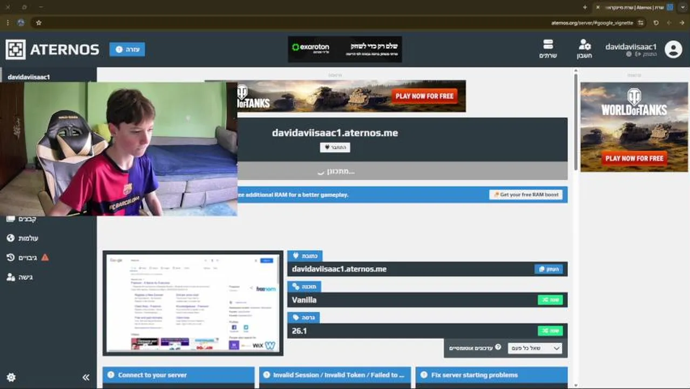Click the 26.1 version value text
690x389 pixels.
[x=299, y=331]
